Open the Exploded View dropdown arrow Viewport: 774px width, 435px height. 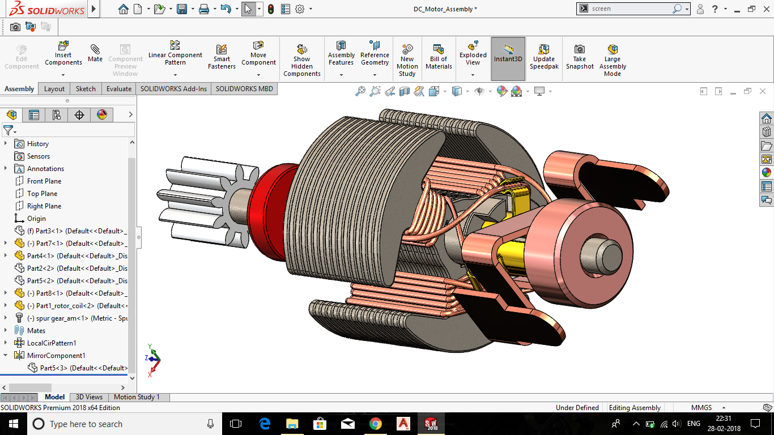[473, 74]
